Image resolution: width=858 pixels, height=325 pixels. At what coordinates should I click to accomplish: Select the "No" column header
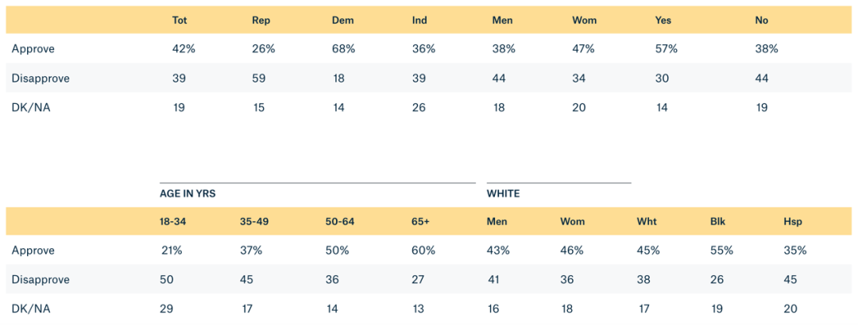point(761,20)
